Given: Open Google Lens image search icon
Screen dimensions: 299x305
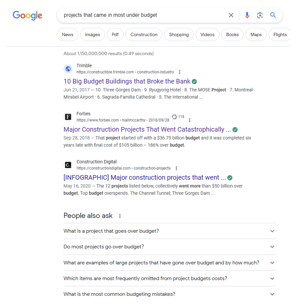Looking at the screenshot, I should 260,15.
